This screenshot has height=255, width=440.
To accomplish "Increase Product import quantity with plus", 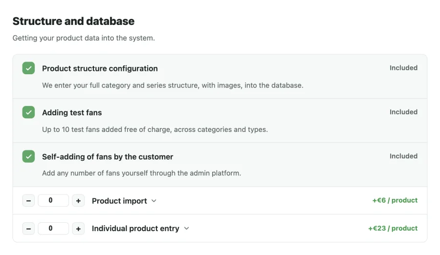I will coord(78,201).
